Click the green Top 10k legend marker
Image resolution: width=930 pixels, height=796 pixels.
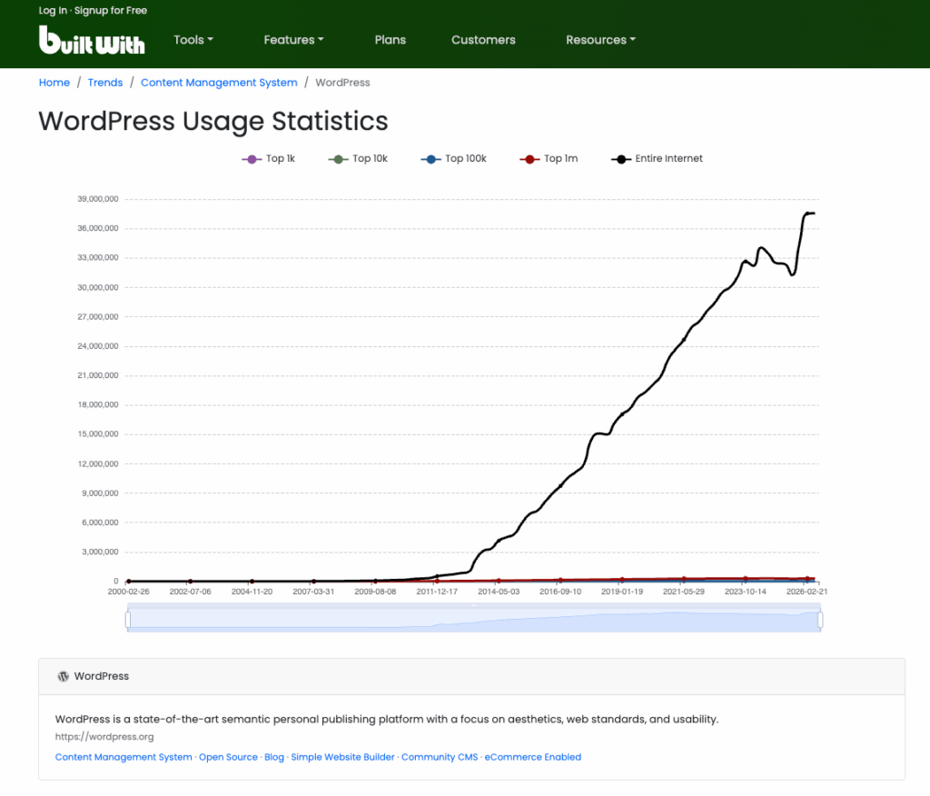coord(338,159)
